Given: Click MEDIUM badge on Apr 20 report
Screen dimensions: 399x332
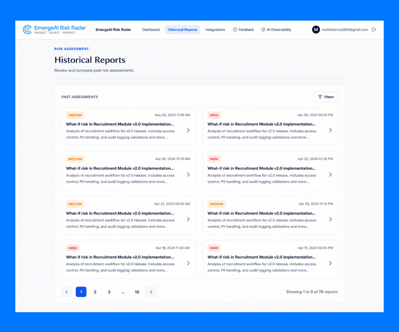Looking at the screenshot, I should (217, 204).
